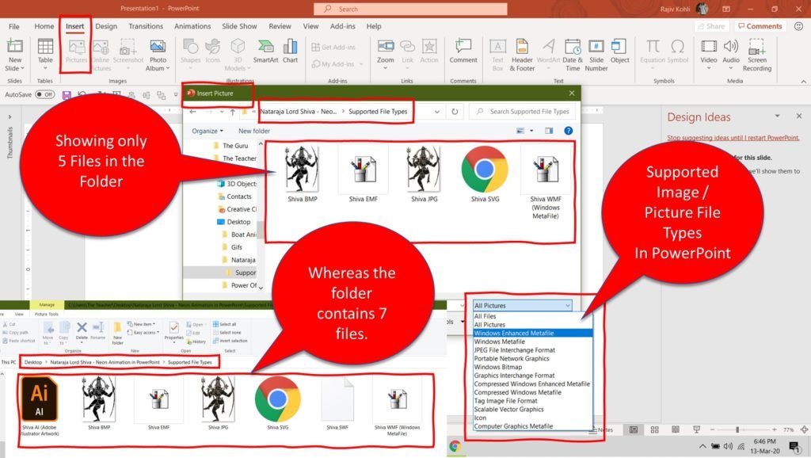Add a Comment from ribbon
The image size is (811, 458).
[x=463, y=51]
